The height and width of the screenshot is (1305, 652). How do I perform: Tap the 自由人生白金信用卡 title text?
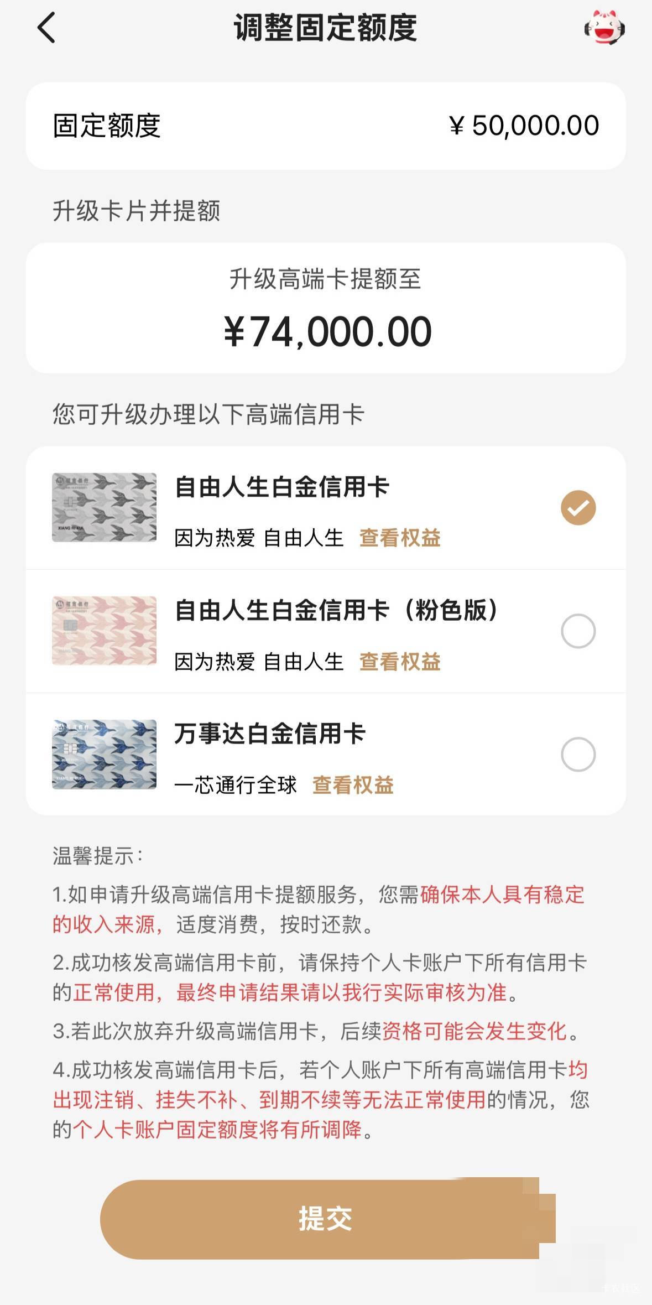(x=282, y=487)
